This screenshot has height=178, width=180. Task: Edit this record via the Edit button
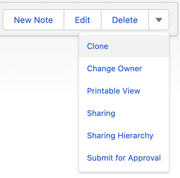click(x=82, y=20)
